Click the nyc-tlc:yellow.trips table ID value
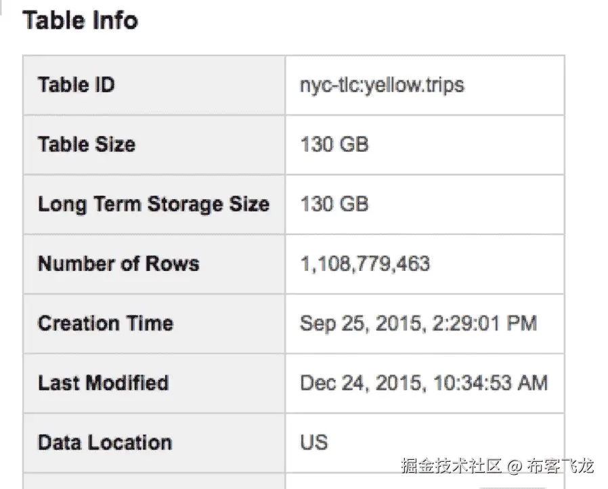608x489 pixels. click(382, 85)
